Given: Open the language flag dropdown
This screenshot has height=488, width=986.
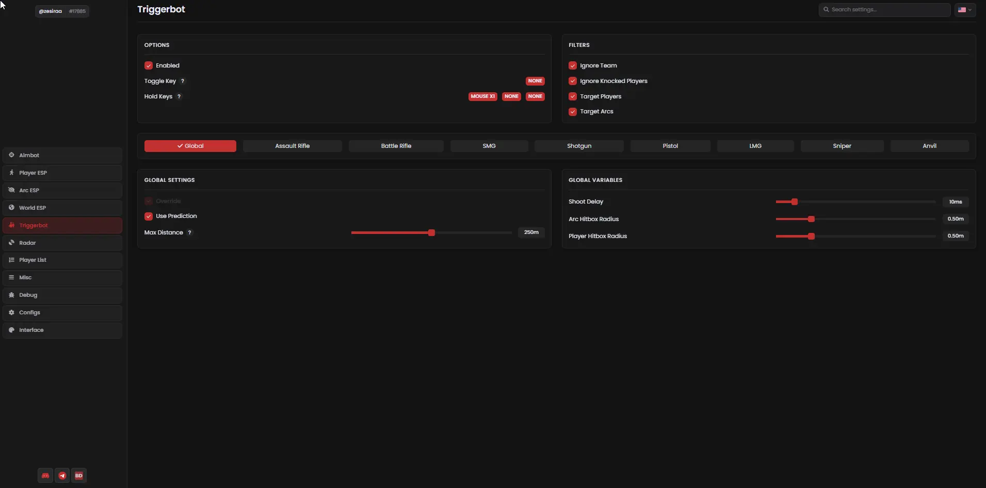Looking at the screenshot, I should click(x=965, y=10).
